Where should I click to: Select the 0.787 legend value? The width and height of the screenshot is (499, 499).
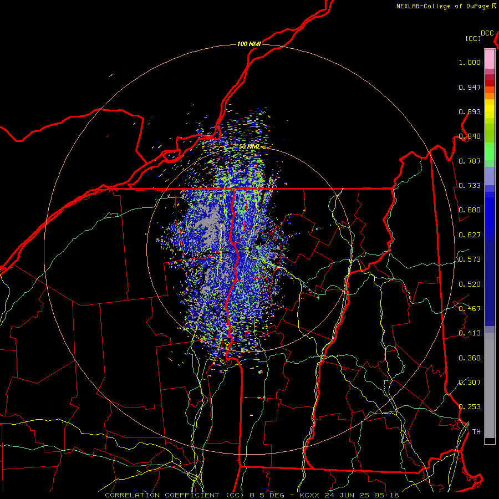click(470, 161)
